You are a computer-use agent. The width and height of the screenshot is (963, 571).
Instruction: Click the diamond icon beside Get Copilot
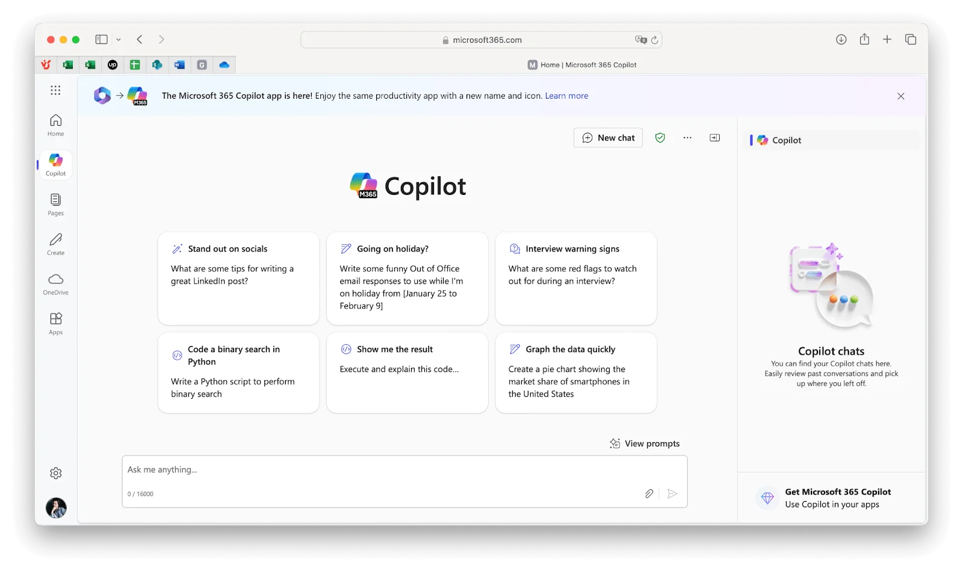coord(767,498)
